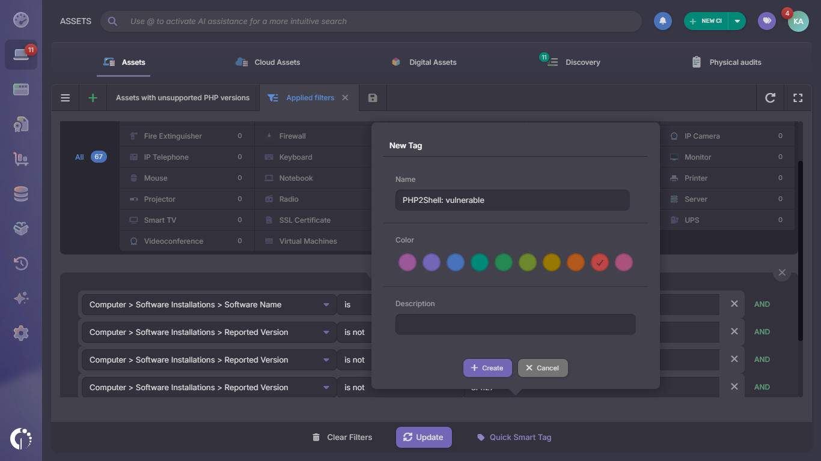Open the dashboard gauge icon in sidebar
The image size is (821, 461).
point(21,20)
